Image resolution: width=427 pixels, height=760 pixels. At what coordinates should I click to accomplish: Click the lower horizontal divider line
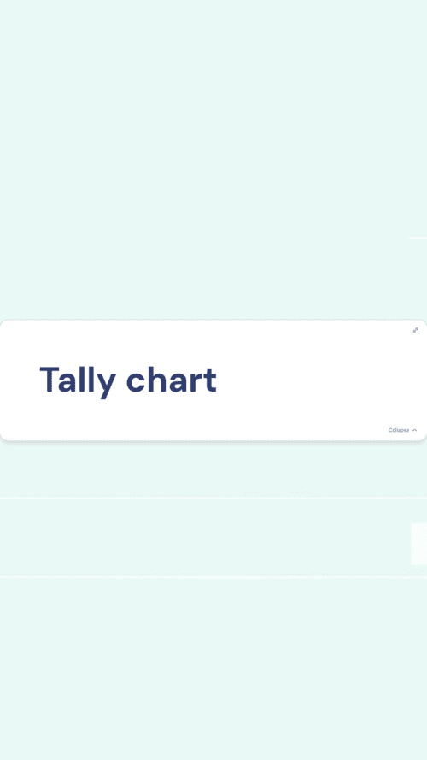tap(213, 577)
